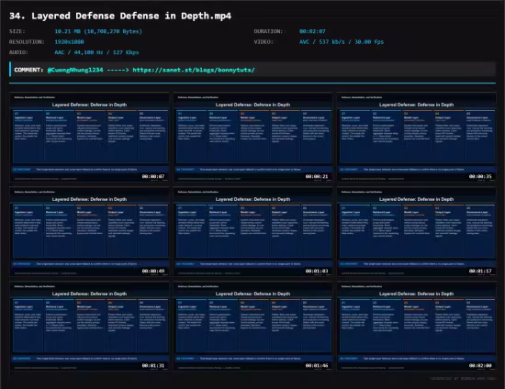Click timestamp '00:01:03' on center thumbnail
Screen dimensions: 505x389
tap(317, 271)
